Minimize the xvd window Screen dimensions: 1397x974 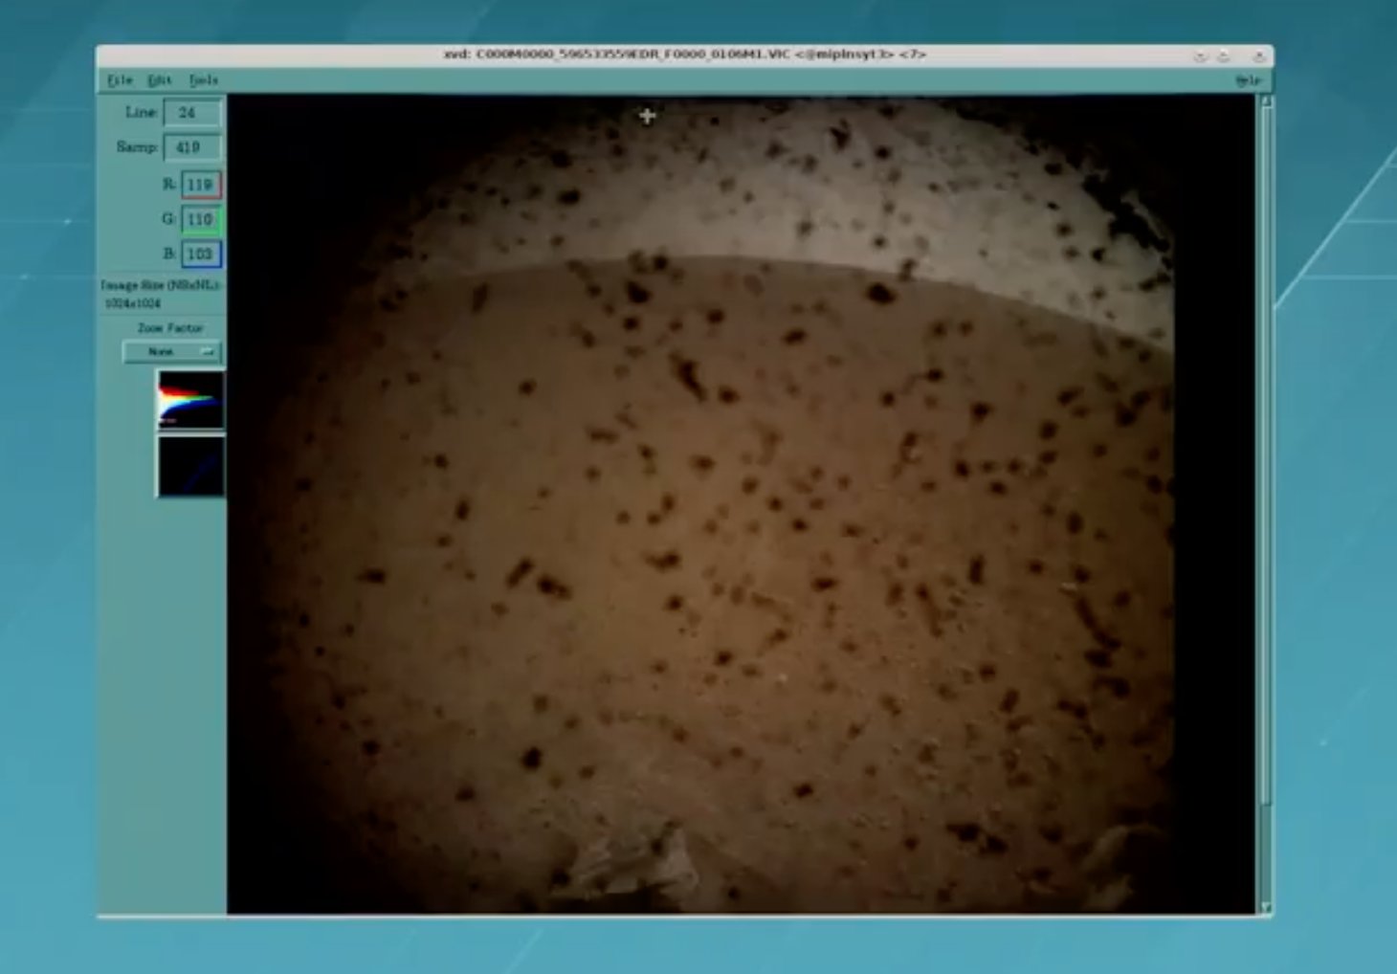point(1200,56)
